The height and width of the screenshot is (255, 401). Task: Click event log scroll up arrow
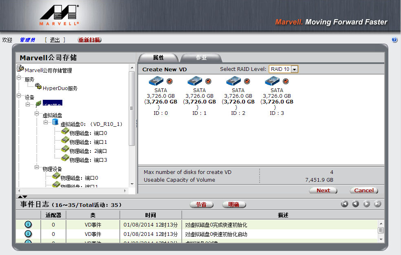pyautogui.click(x=381, y=224)
